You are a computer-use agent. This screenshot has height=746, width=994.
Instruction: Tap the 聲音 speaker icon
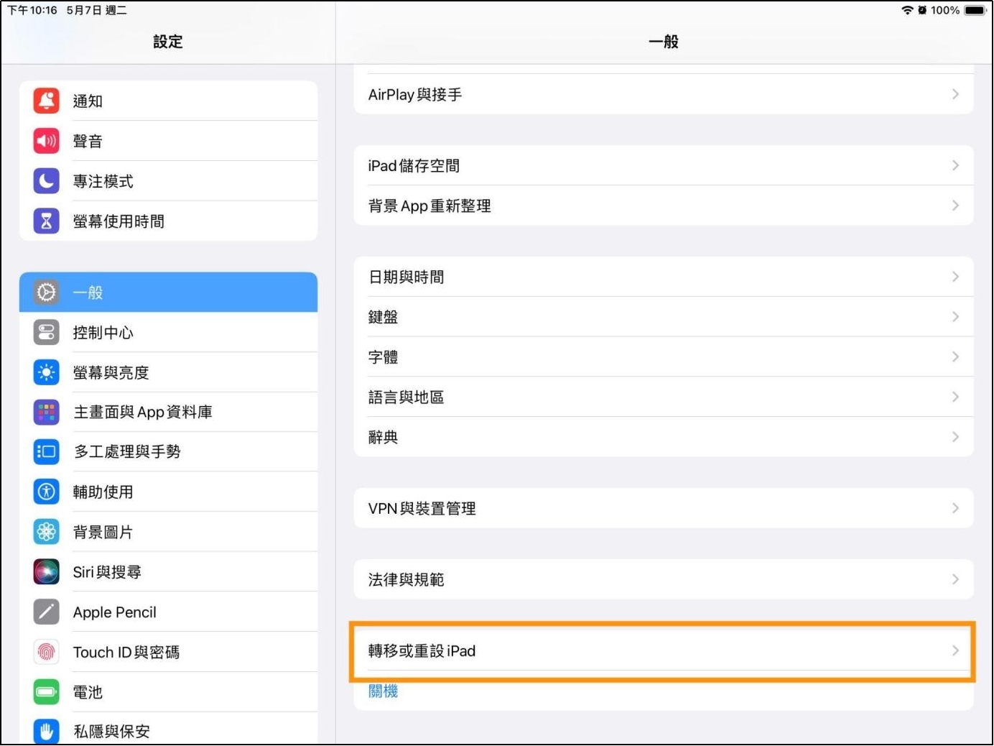(47, 141)
